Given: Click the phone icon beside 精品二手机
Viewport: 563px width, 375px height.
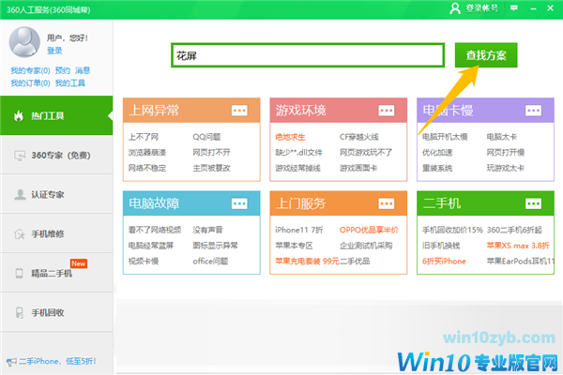Looking at the screenshot, I should (20, 274).
